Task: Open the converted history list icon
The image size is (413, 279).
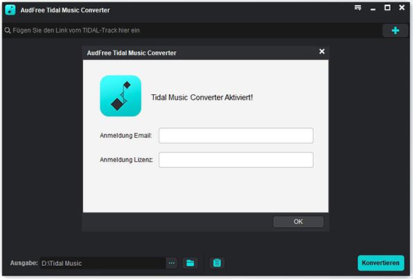Action: coord(217,263)
